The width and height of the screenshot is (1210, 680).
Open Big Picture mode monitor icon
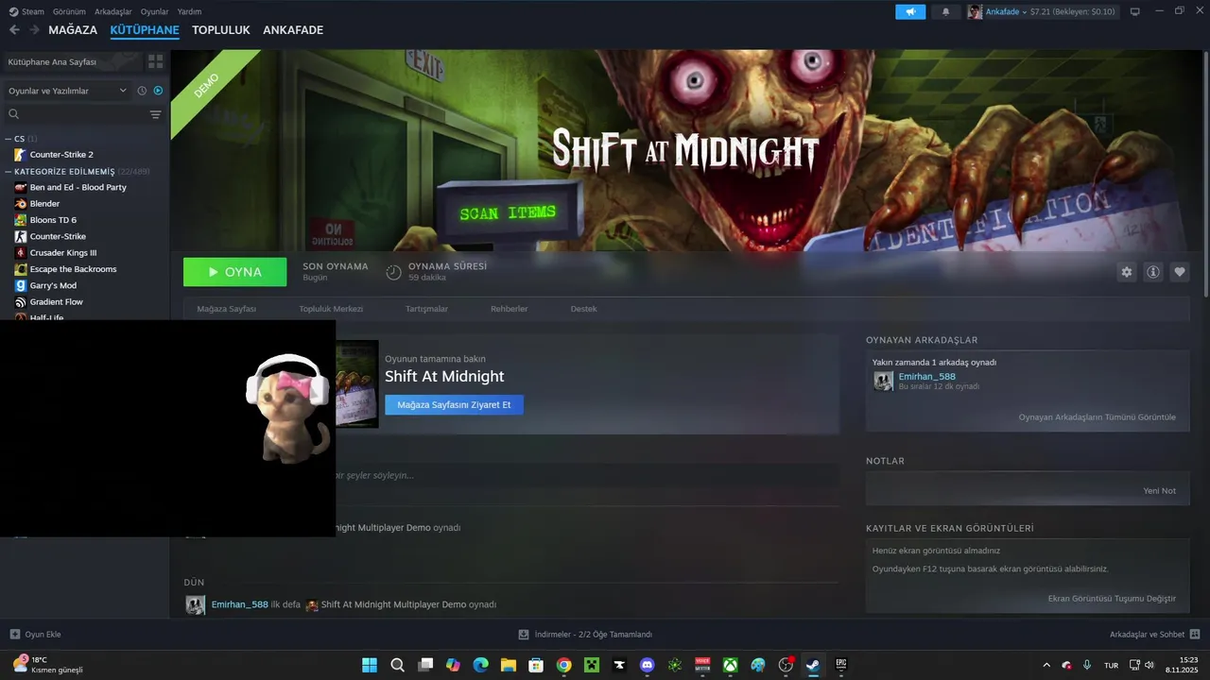(x=1135, y=11)
